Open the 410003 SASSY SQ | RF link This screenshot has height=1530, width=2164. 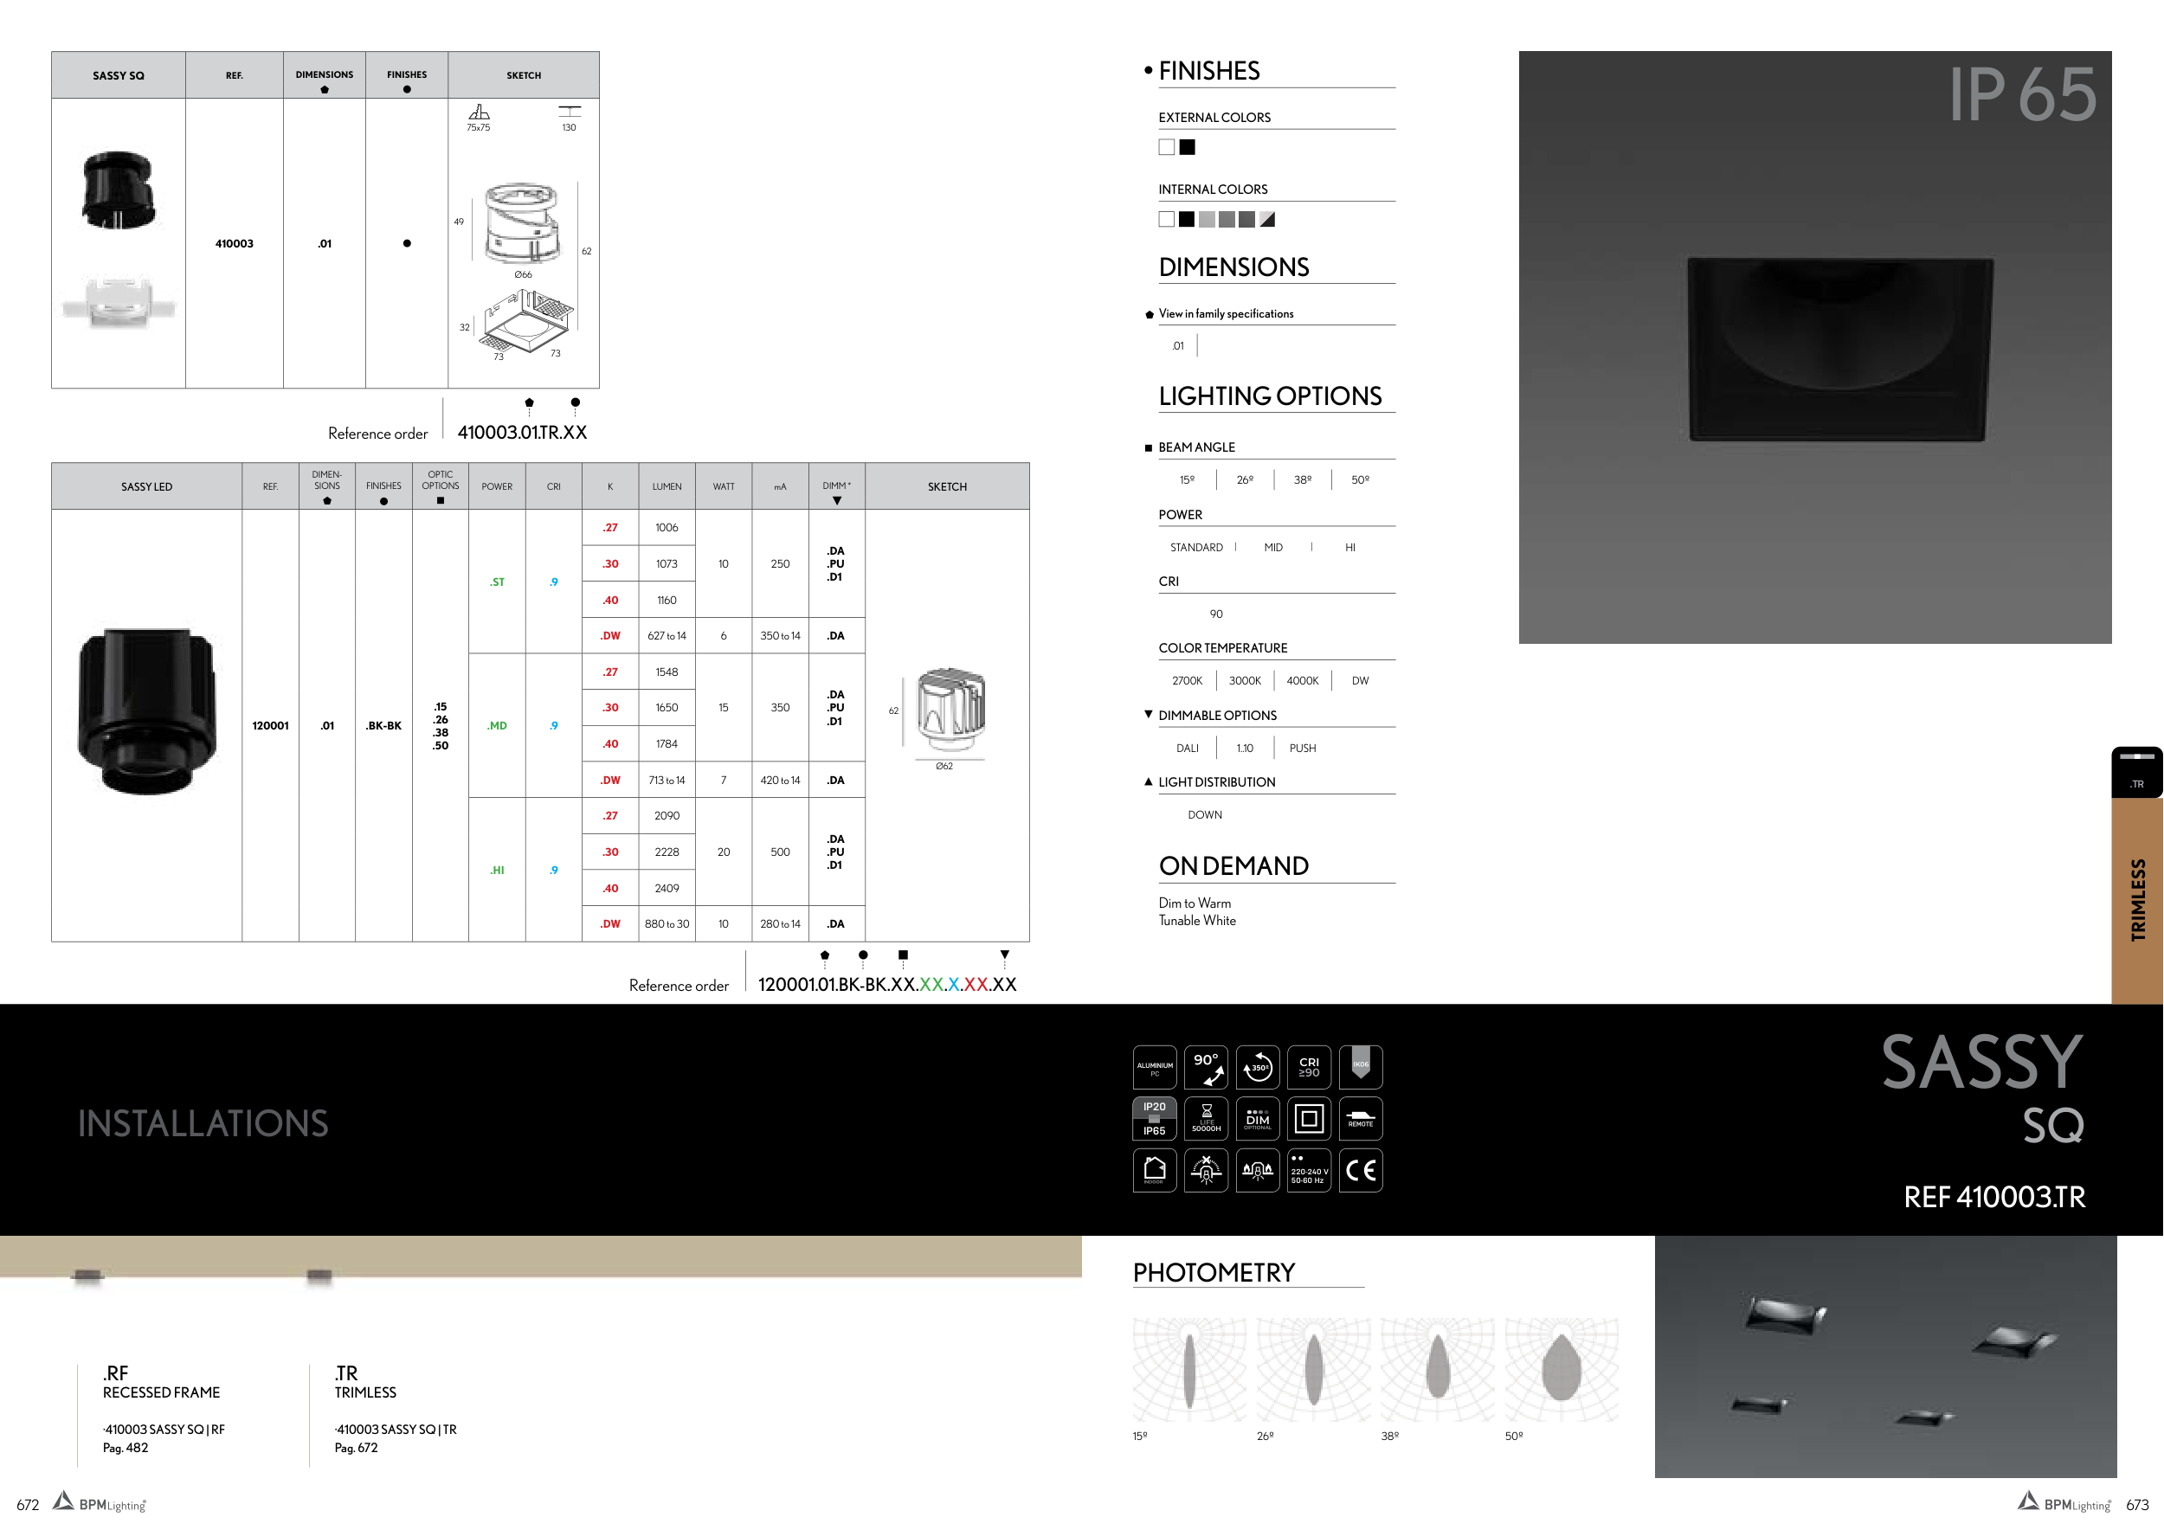[164, 1430]
